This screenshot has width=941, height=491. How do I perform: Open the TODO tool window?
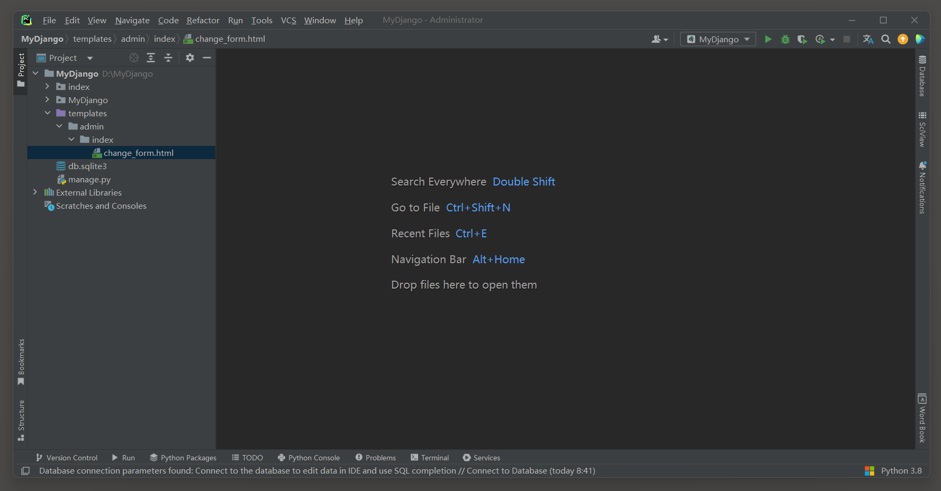click(x=247, y=458)
